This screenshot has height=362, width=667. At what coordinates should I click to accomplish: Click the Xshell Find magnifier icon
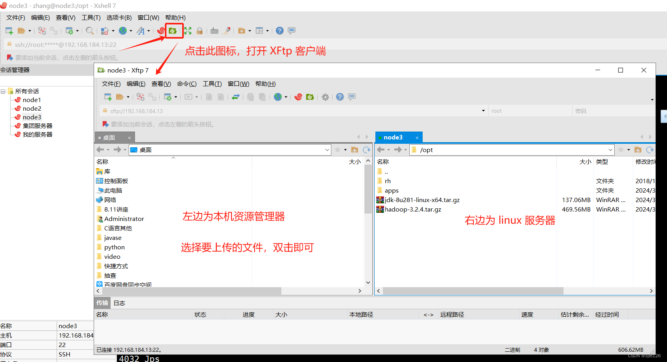coord(90,31)
